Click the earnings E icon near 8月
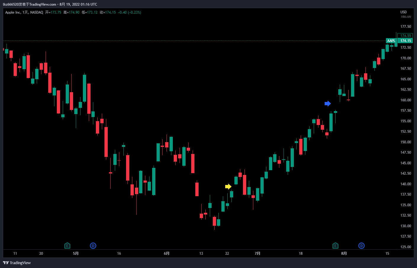417x268 pixels. coord(335,246)
